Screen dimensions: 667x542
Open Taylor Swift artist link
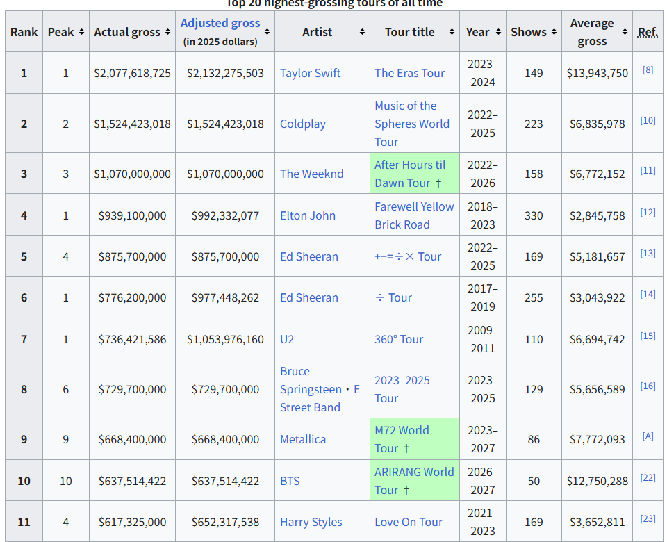(310, 73)
